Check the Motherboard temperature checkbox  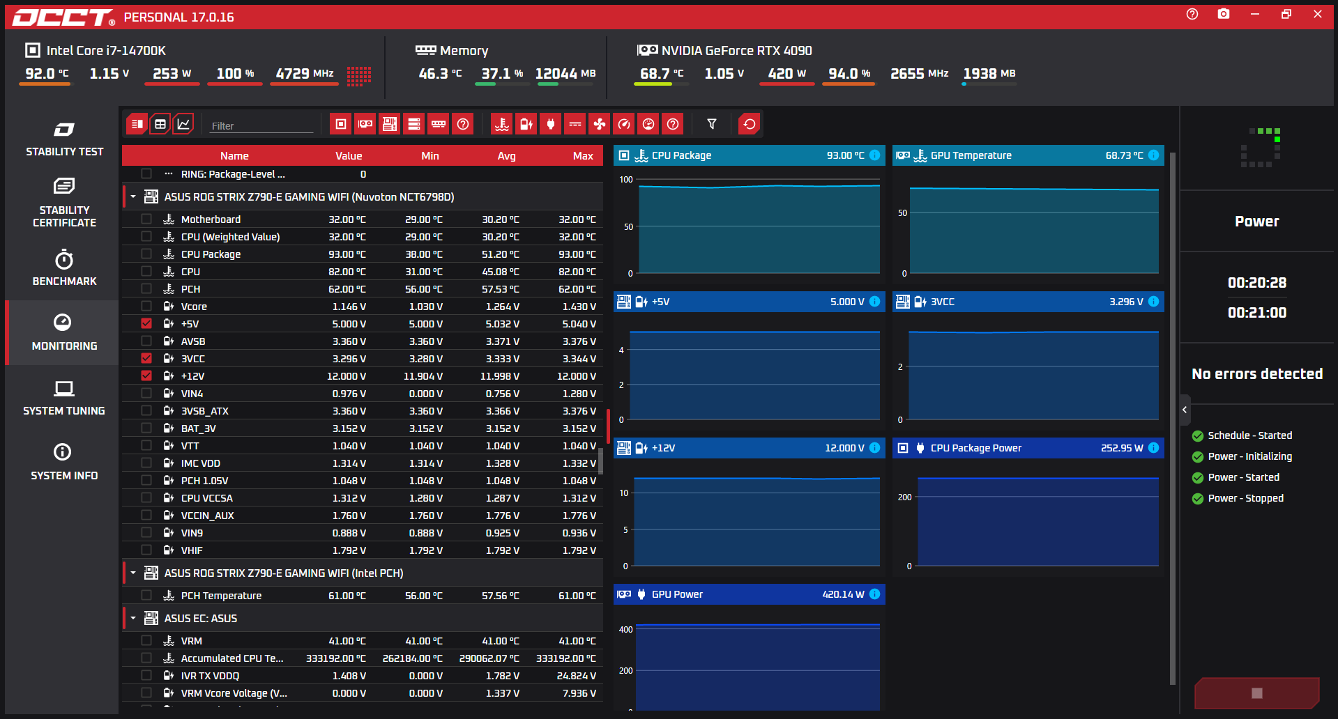(146, 219)
